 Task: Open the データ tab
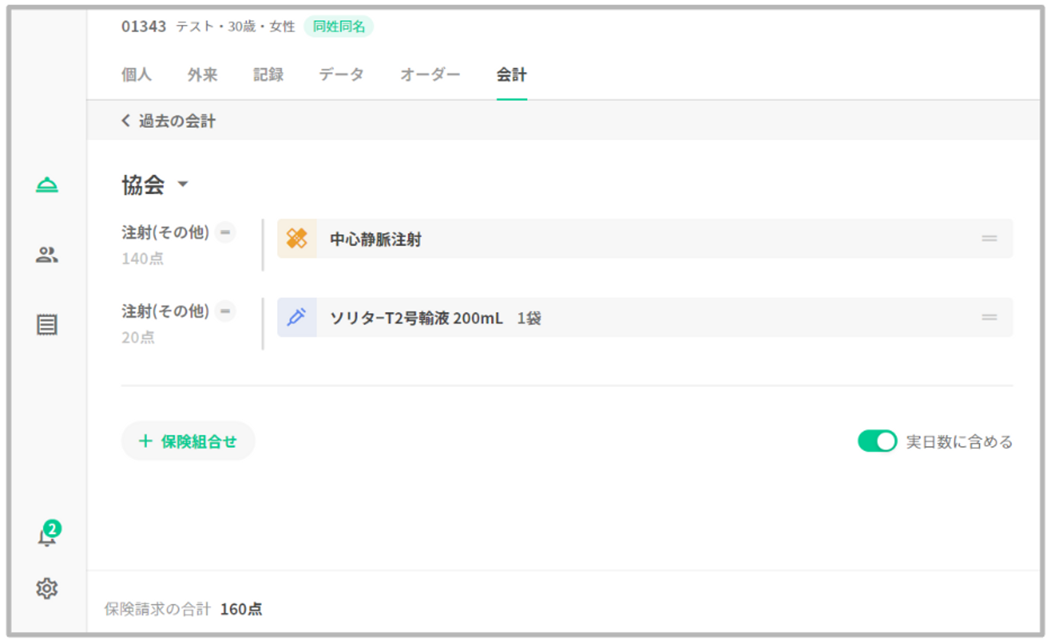(x=341, y=75)
